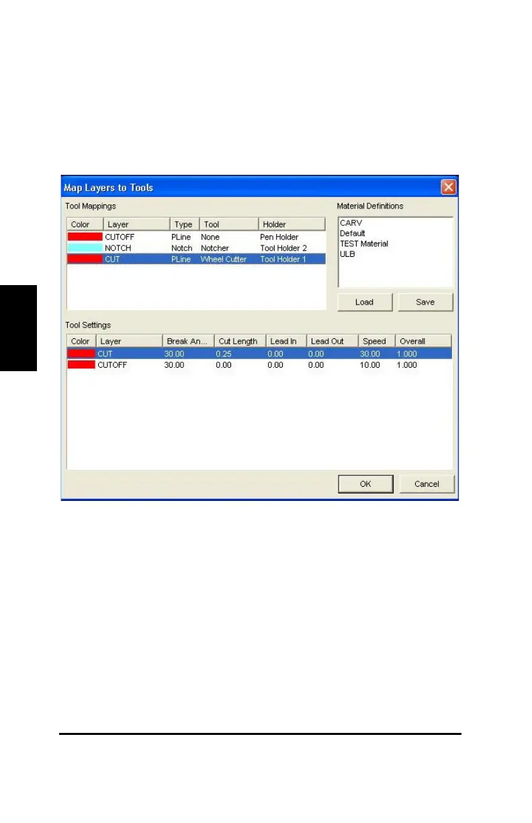Click Tool Settings Layer column header

tap(130, 342)
